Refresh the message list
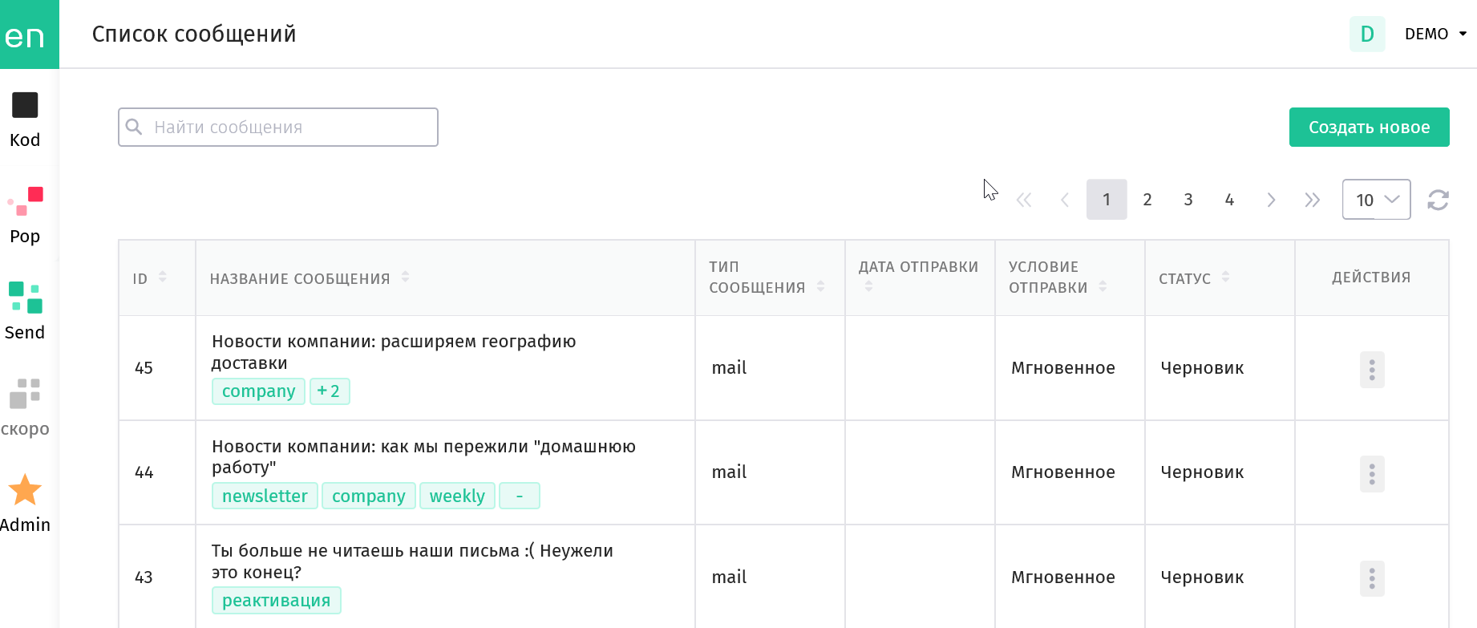Image resolution: width=1477 pixels, height=628 pixels. click(x=1438, y=200)
